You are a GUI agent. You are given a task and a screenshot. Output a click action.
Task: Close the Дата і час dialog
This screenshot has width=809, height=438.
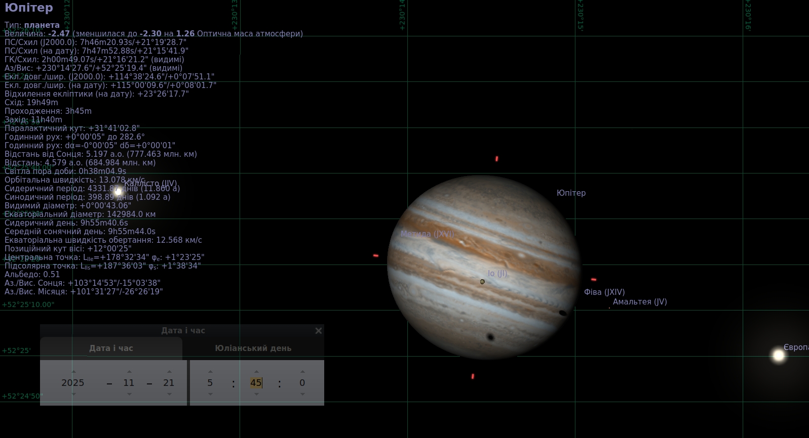coord(318,331)
